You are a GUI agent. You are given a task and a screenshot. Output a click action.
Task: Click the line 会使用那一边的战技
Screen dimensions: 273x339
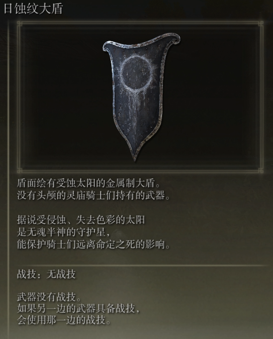click(64, 320)
